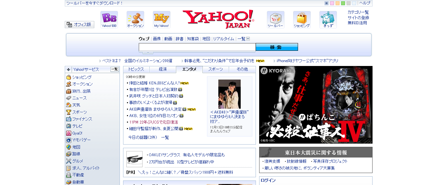Expand the 一覧 dropdown arrow beside the search tabs
Viewport: 437px width, 185px height.
point(248,39)
